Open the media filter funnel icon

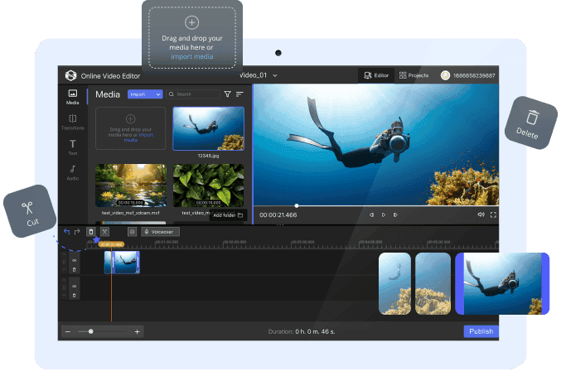coord(228,94)
